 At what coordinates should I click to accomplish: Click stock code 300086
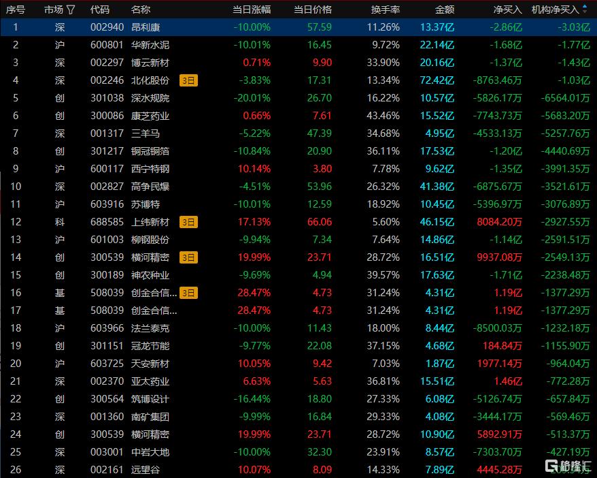107,116
